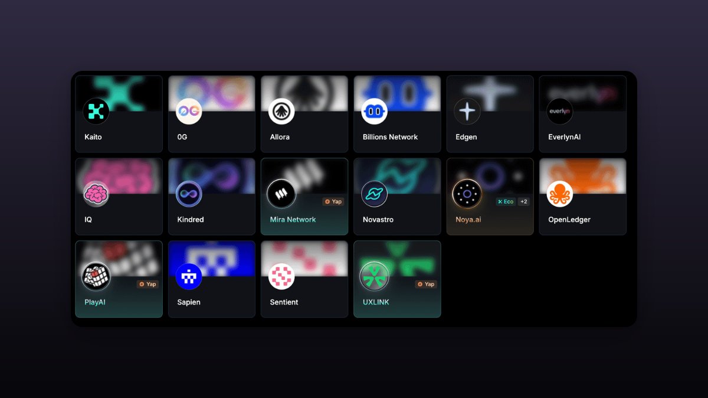This screenshot has width=708, height=398.
Task: Click the Billions Network banner image
Action: pos(397,93)
